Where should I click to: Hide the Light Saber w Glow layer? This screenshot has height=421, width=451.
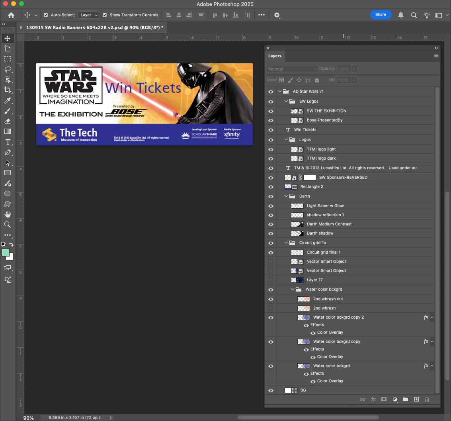click(x=271, y=206)
